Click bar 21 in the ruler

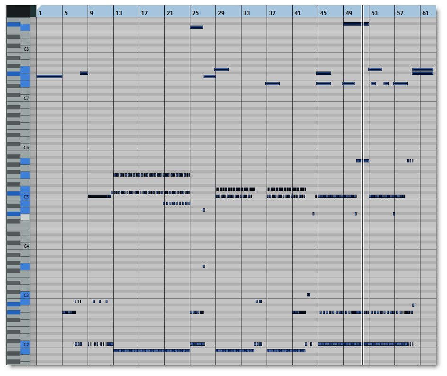tap(170, 13)
